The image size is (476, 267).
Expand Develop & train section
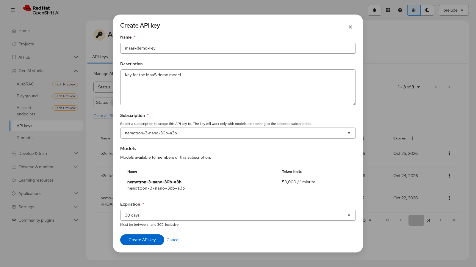[x=46, y=153]
